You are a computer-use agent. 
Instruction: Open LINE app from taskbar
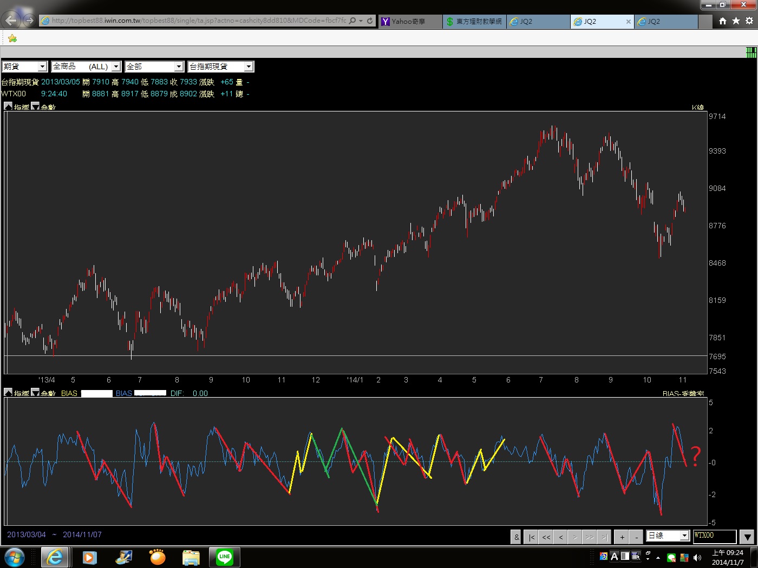pyautogui.click(x=225, y=557)
